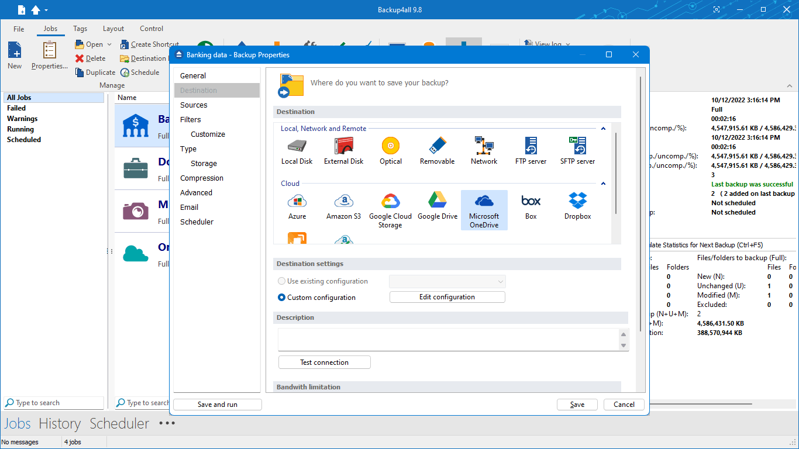
Task: Switch to the Layout ribbon tab
Action: [x=113, y=29]
